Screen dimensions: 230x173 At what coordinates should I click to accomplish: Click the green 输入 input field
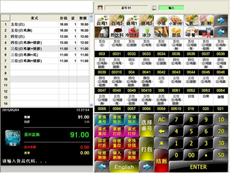coord(171,8)
